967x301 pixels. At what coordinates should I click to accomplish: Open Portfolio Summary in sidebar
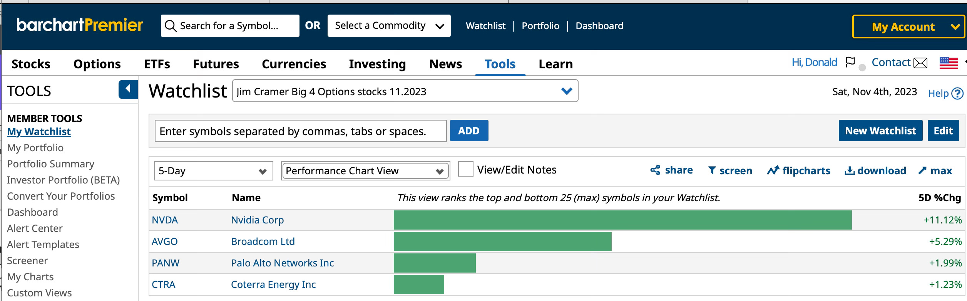(x=50, y=164)
